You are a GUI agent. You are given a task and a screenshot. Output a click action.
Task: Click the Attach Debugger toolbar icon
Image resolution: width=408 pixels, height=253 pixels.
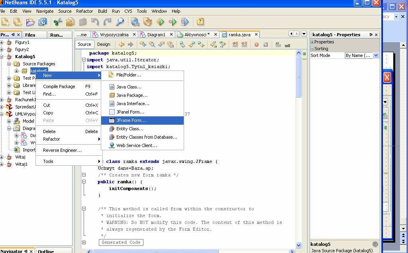pyautogui.click(x=185, y=22)
